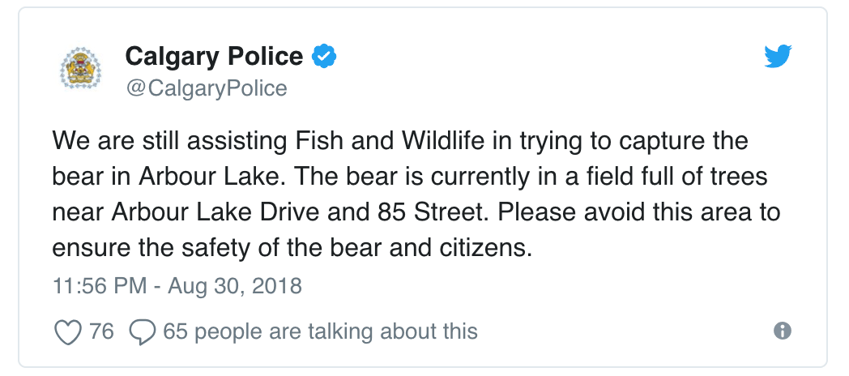Open the 11:56 PM timestamp link
Viewport: 849px width, 376px height.
tap(100, 285)
